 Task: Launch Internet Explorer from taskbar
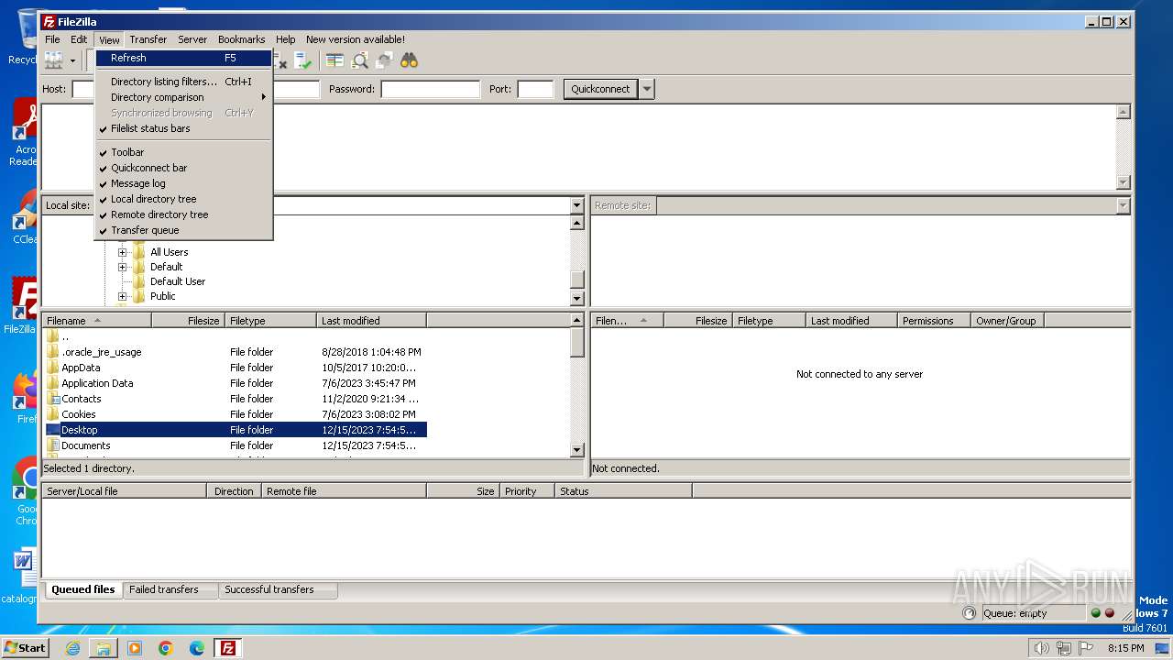[72, 648]
